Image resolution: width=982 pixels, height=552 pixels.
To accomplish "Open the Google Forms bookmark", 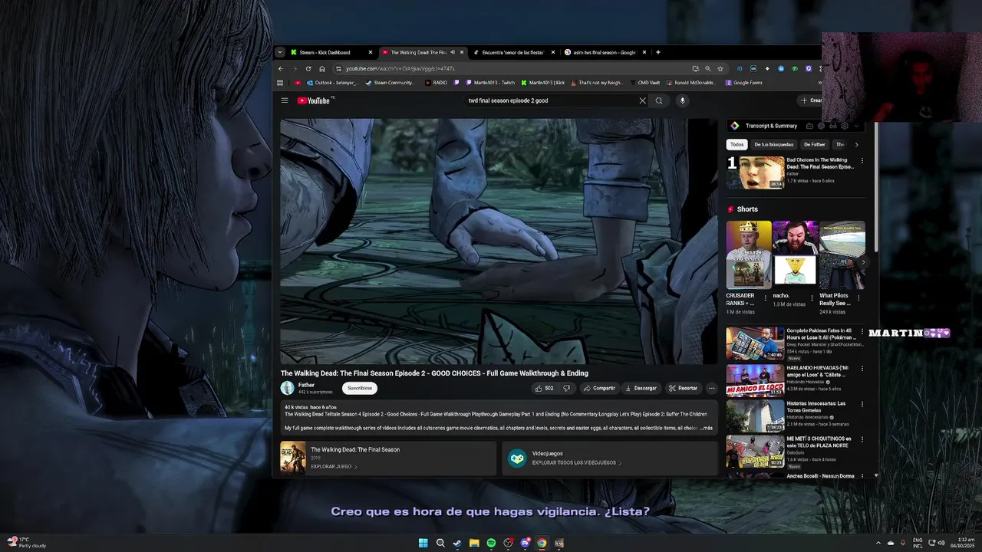I will (x=743, y=83).
